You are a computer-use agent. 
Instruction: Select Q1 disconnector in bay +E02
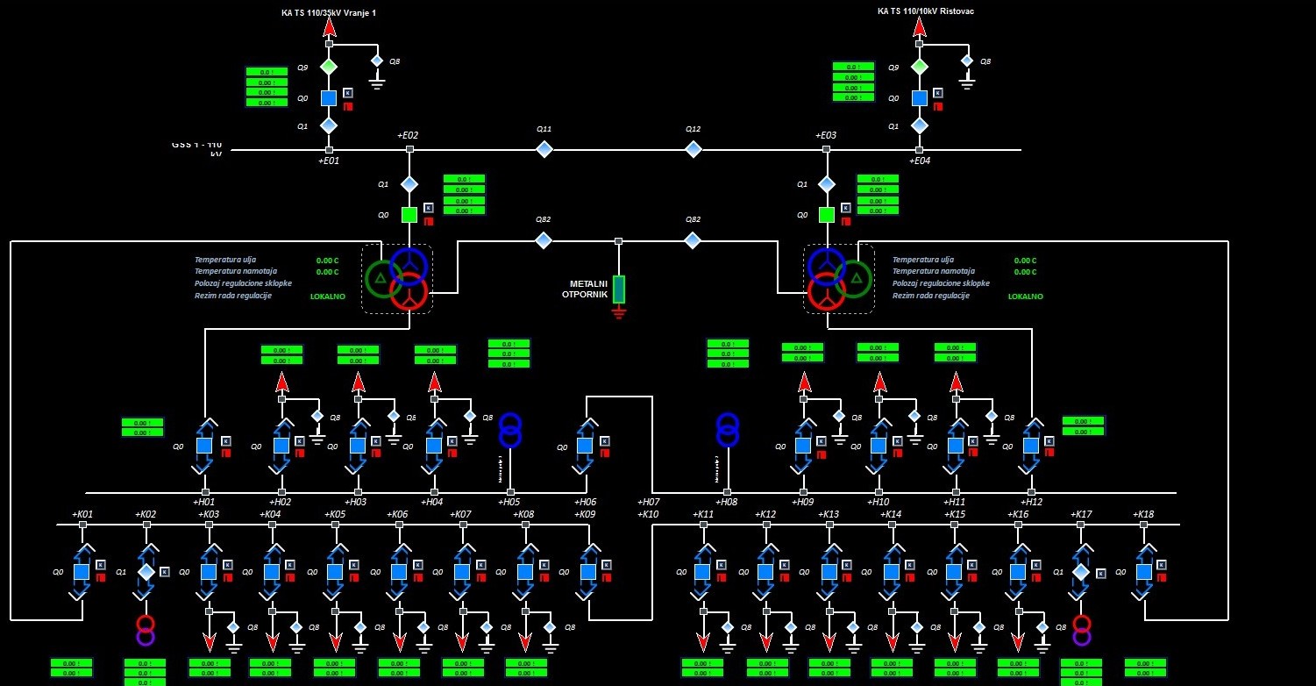pos(409,184)
